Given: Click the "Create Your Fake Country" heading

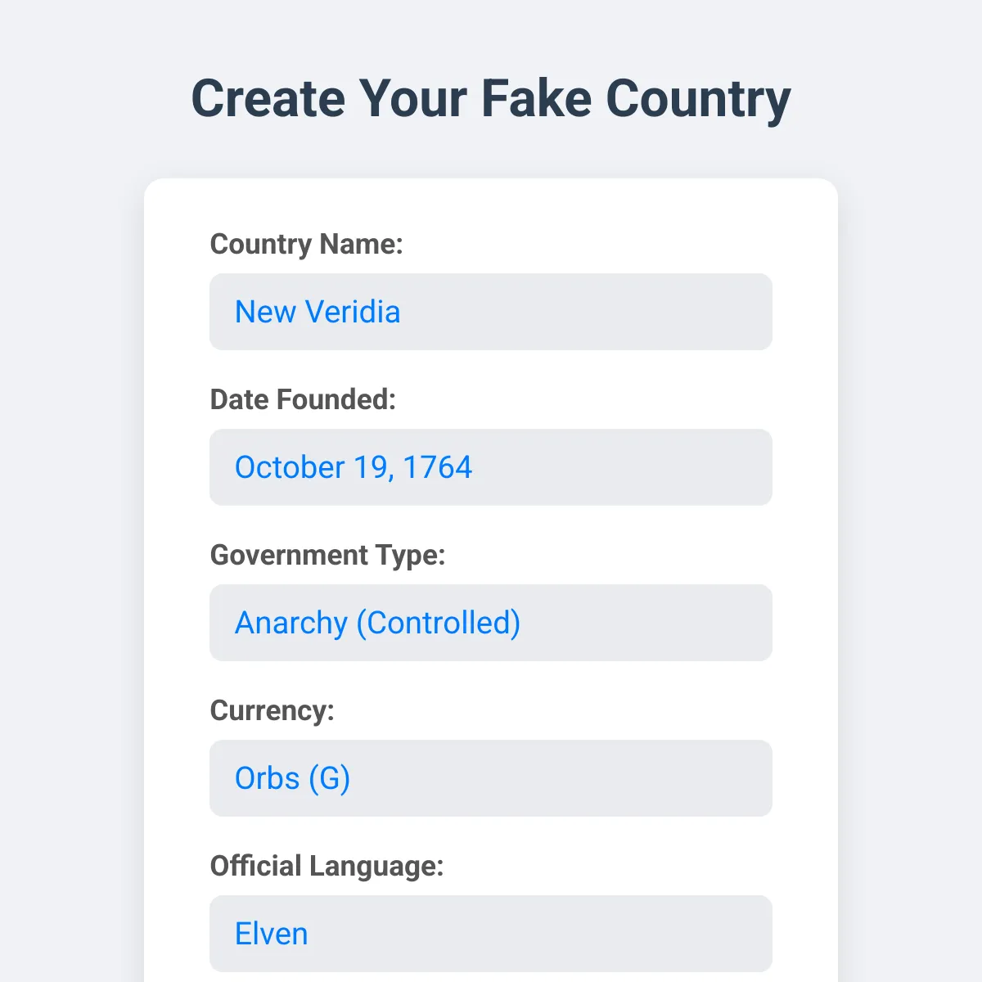Looking at the screenshot, I should tap(491, 99).
